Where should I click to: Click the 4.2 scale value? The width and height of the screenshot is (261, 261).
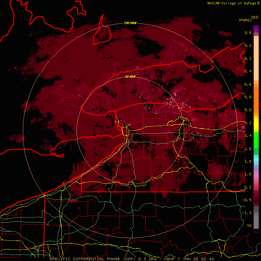tap(248, 123)
